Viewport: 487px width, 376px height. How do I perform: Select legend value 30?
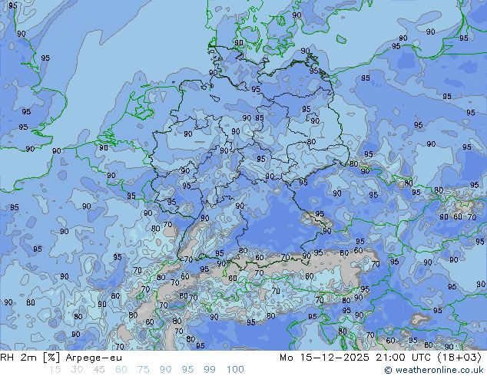[77, 370]
